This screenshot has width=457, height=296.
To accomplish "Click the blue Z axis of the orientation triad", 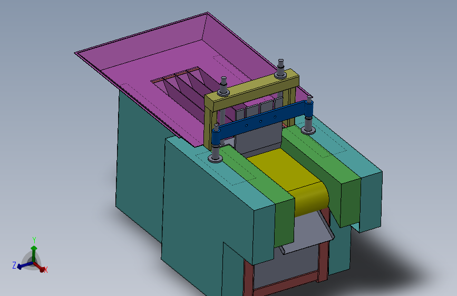I will point(24,265).
